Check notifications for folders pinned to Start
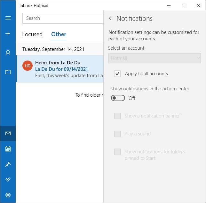This screenshot has height=203, width=206. [x=117, y=152]
